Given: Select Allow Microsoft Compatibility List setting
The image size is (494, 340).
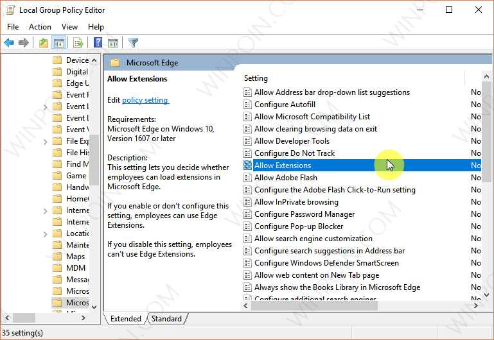Looking at the screenshot, I should tap(362, 117).
